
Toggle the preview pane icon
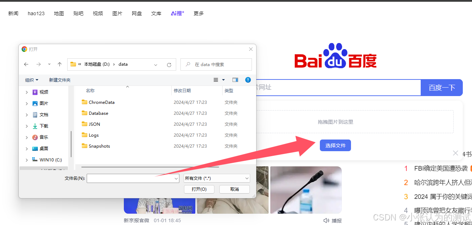tap(235, 80)
